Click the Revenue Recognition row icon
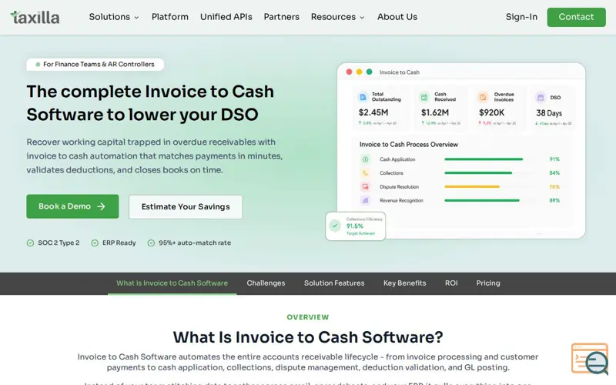 click(x=365, y=200)
